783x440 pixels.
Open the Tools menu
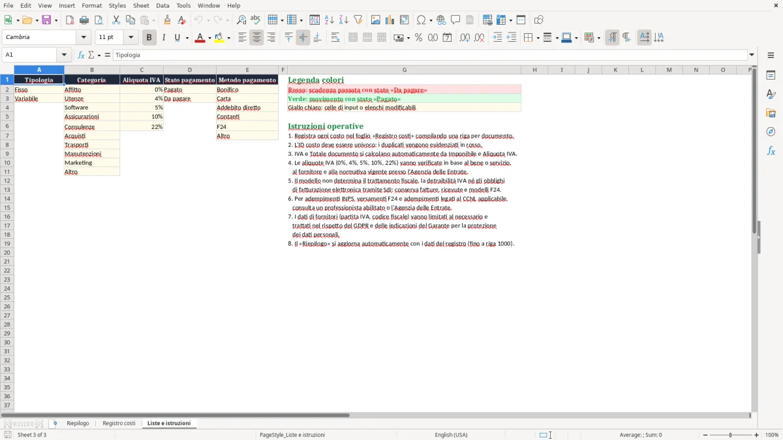click(x=183, y=5)
